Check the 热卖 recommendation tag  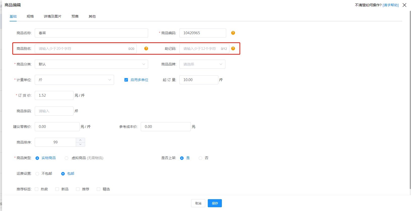pyautogui.click(x=37, y=189)
